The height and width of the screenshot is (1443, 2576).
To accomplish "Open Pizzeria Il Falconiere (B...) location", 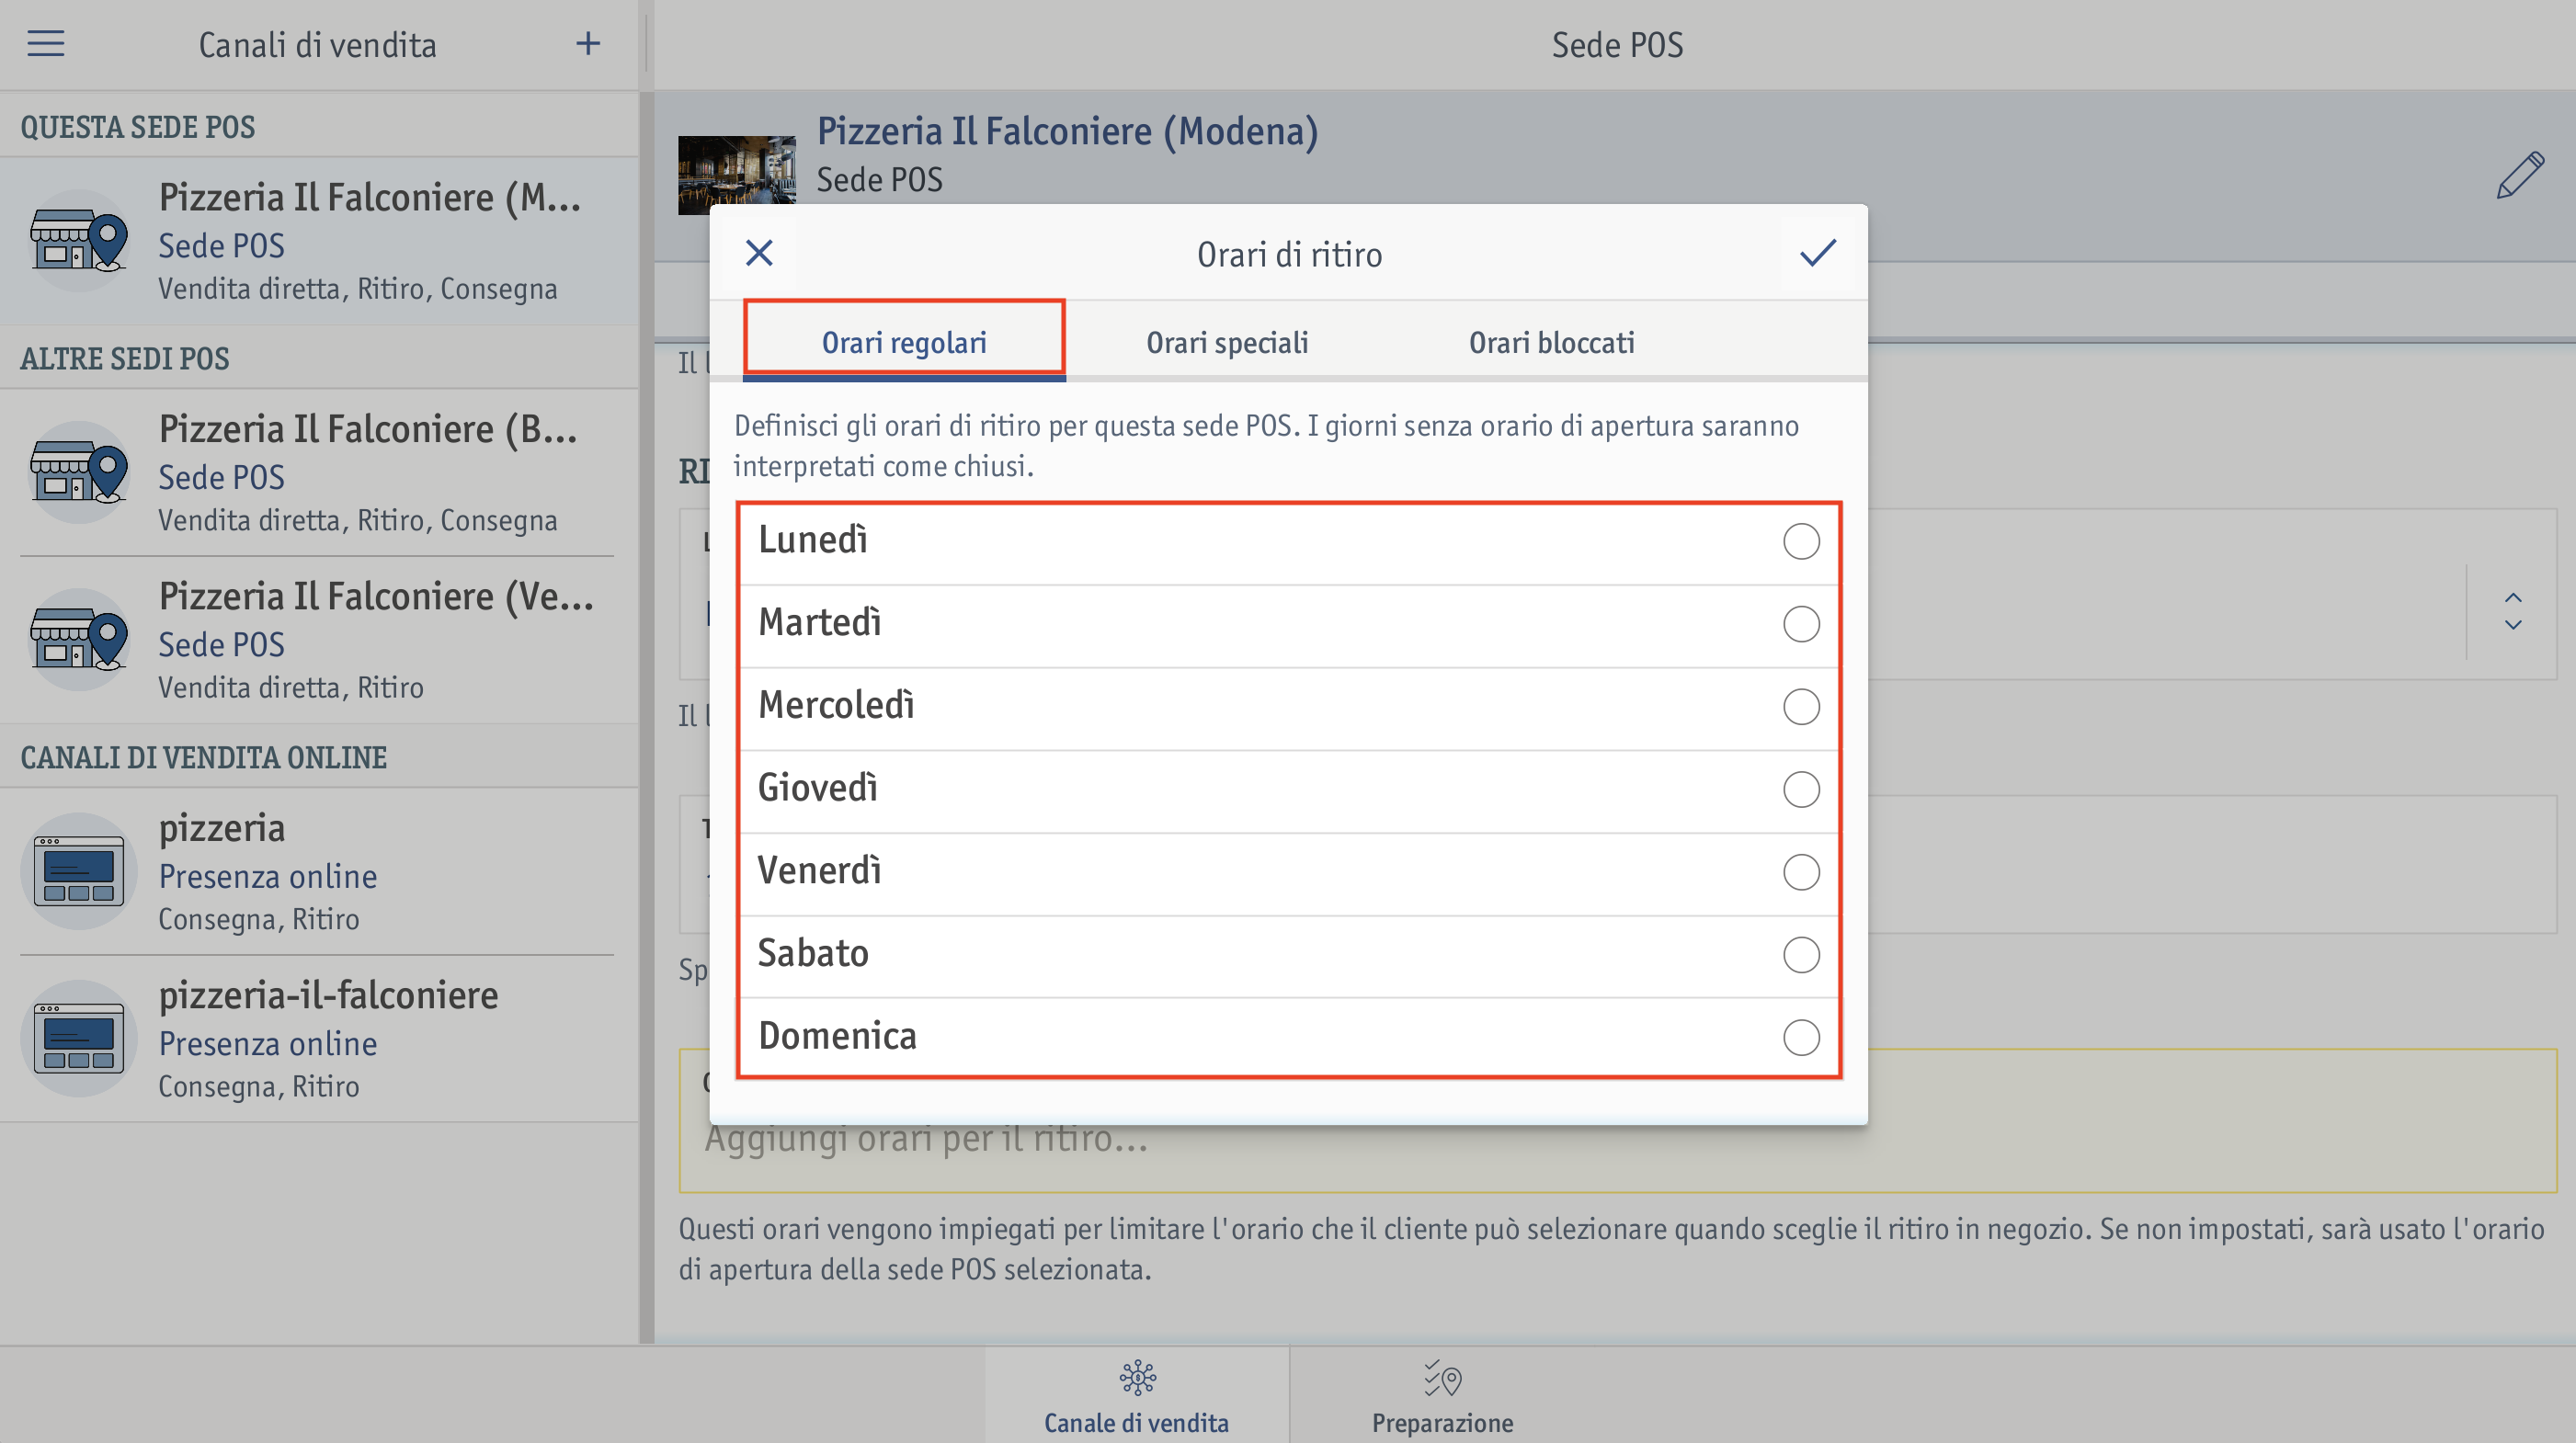I will pos(319,472).
